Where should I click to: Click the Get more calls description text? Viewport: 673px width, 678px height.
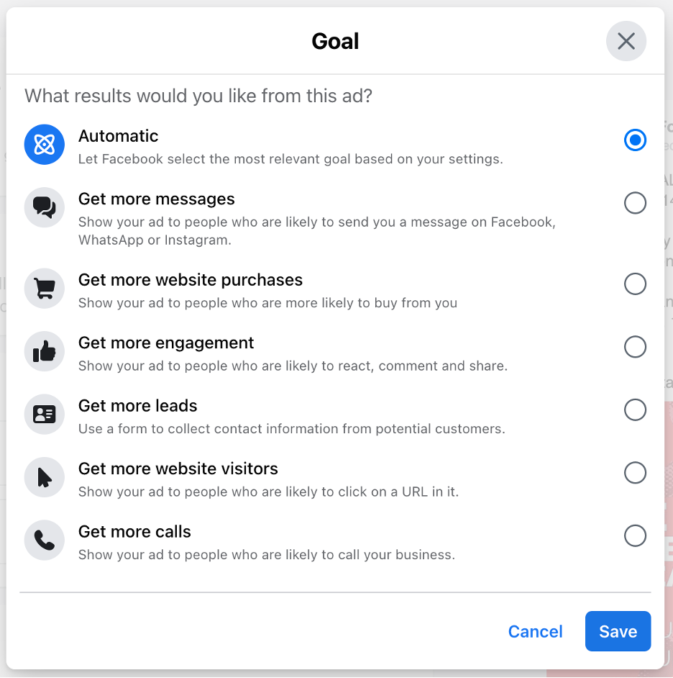coord(266,555)
